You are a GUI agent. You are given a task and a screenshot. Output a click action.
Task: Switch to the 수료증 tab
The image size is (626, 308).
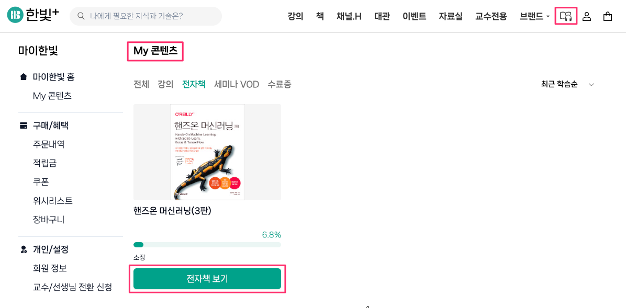280,84
